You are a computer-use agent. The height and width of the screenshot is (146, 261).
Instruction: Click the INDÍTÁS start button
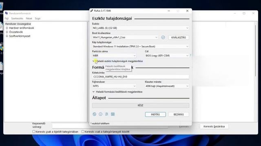(x=155, y=114)
